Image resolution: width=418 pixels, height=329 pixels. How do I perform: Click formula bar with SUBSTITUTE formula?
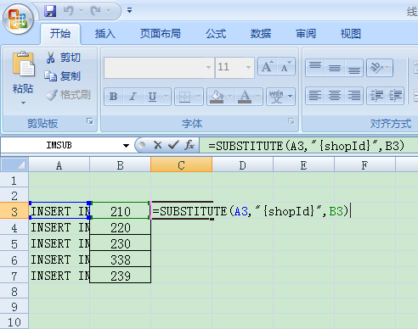308,146
